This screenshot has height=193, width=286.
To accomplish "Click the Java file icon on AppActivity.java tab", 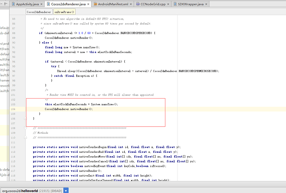I will 13,4.
